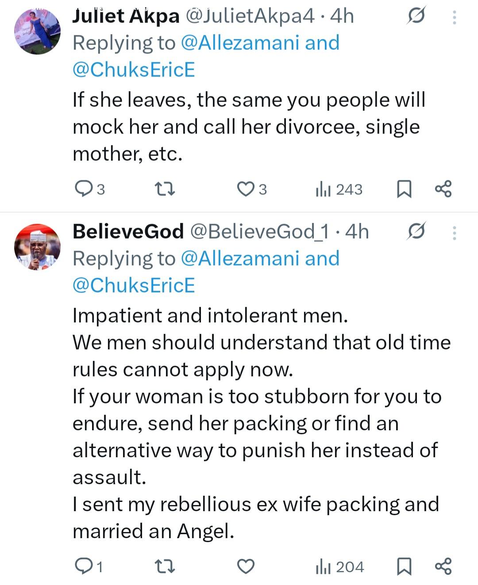Viewport: 478px width, 585px height.
Task: Open Juliet Akpa's profile picture
Action: 38,31
